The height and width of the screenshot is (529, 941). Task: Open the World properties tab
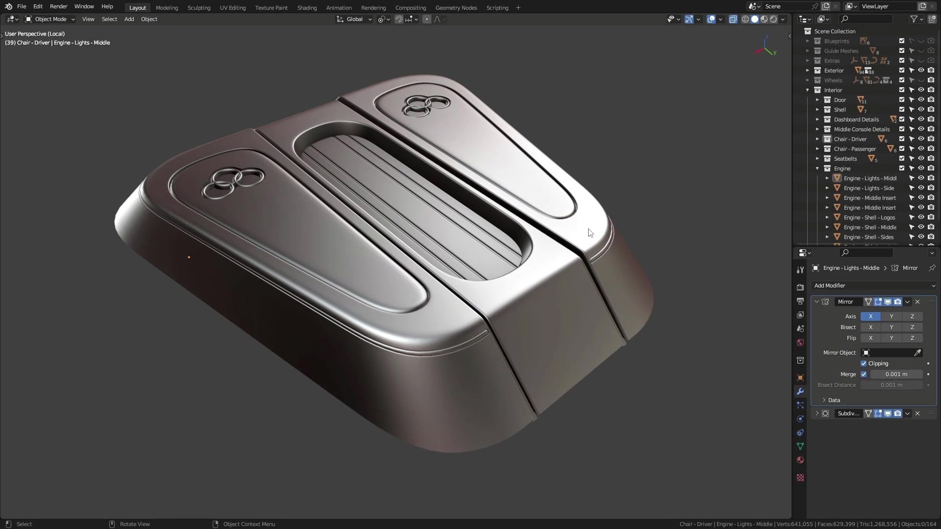[x=800, y=342]
